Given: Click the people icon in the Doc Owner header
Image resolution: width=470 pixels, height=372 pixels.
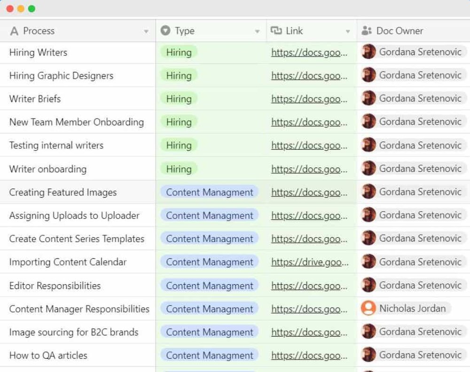Looking at the screenshot, I should [x=367, y=31].
